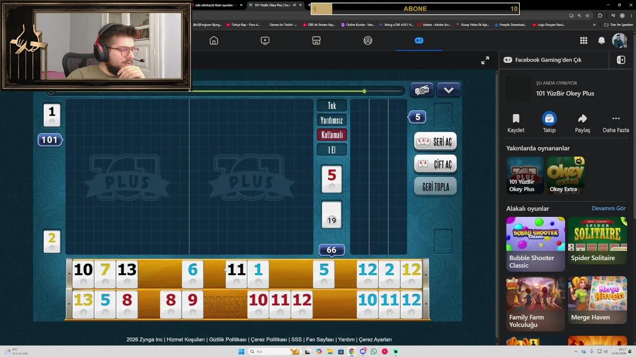Open the Facebook Marketplace icon
Viewport: 636px width, 357px height.
click(x=316, y=41)
